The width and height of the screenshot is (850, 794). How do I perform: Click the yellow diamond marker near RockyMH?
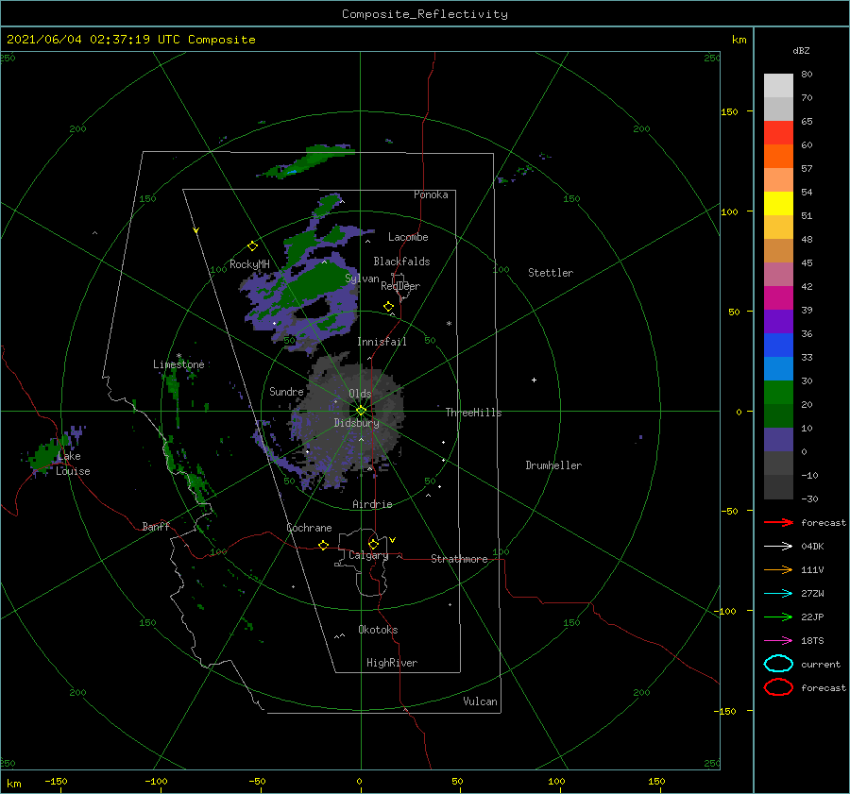[252, 246]
